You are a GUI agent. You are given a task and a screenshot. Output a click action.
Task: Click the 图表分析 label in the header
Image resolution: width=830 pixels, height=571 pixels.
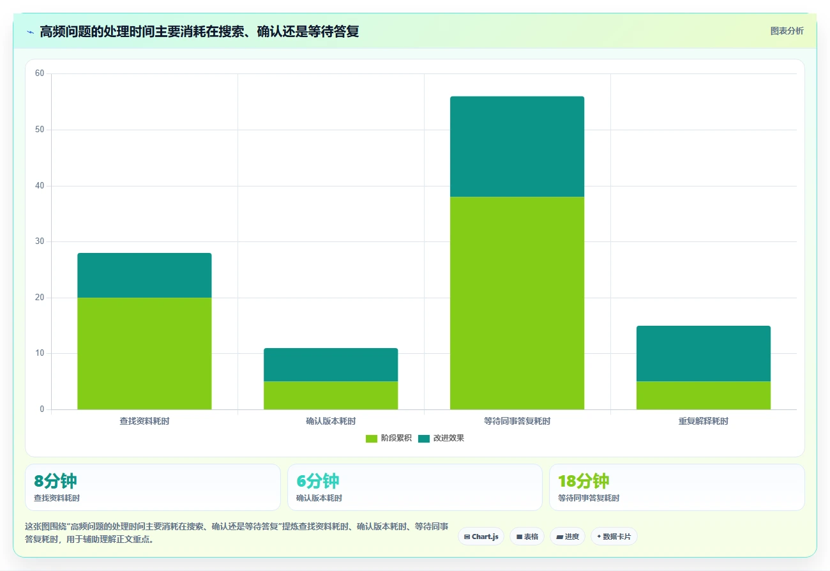coord(787,31)
